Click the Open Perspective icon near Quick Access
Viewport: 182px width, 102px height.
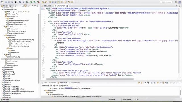(x=176, y=2)
